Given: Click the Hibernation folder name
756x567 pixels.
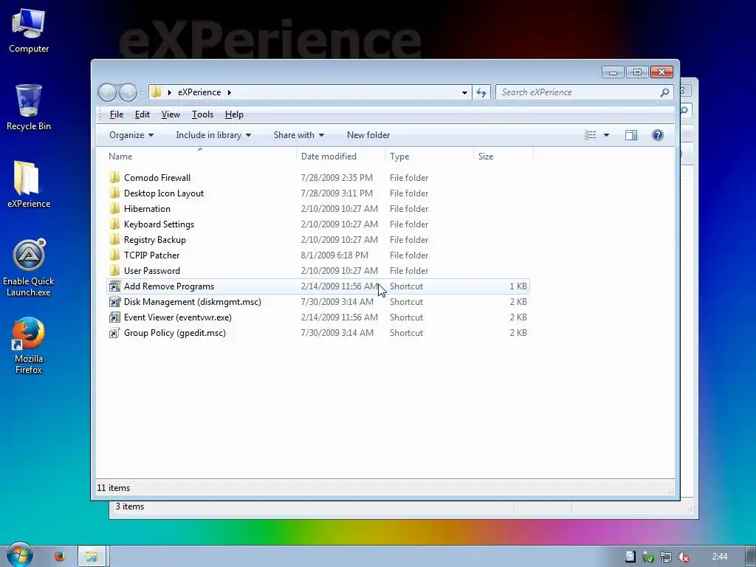Looking at the screenshot, I should point(147,209).
